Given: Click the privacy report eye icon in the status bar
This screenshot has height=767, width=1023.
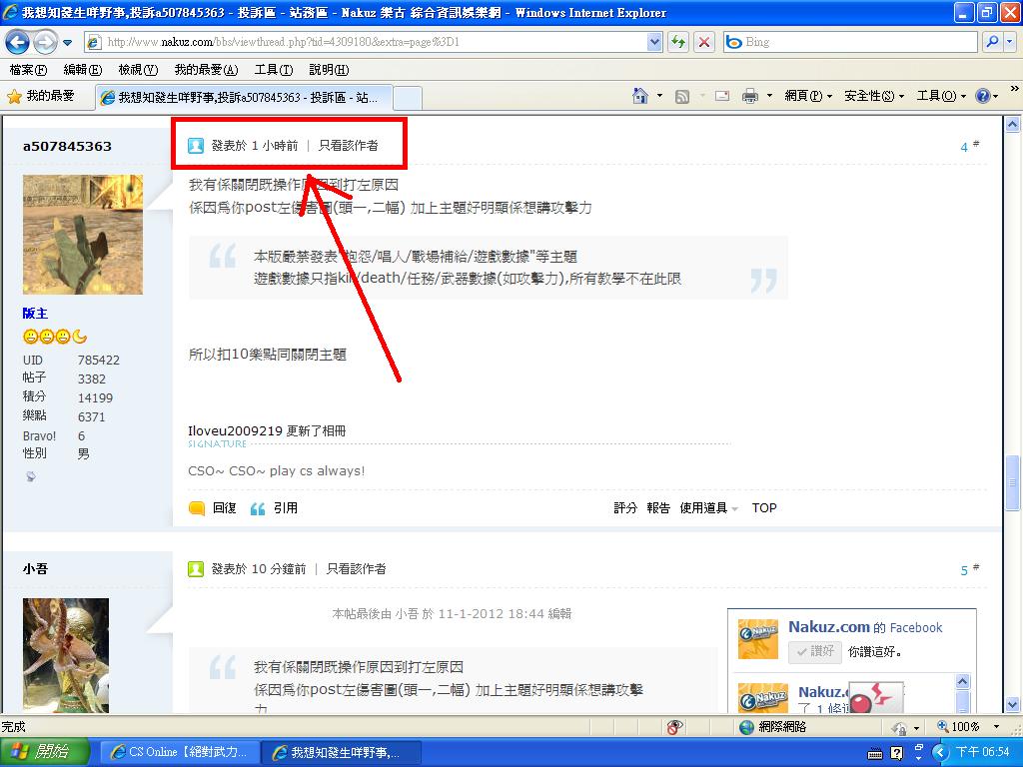Looking at the screenshot, I should [x=675, y=727].
